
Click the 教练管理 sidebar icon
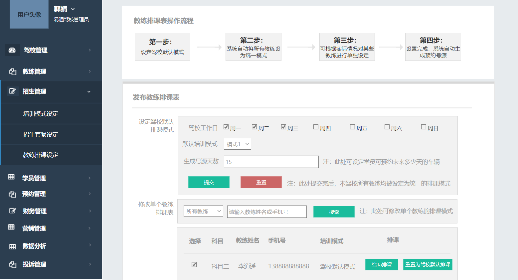13,71
